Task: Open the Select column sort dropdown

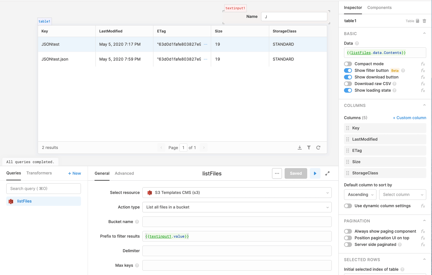Action: 402,194
